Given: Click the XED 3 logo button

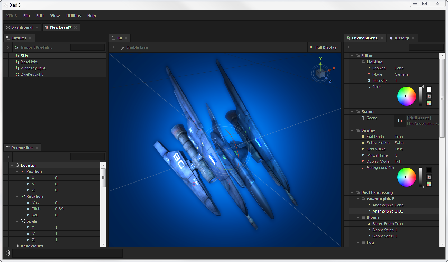Looking at the screenshot, I should pos(11,16).
